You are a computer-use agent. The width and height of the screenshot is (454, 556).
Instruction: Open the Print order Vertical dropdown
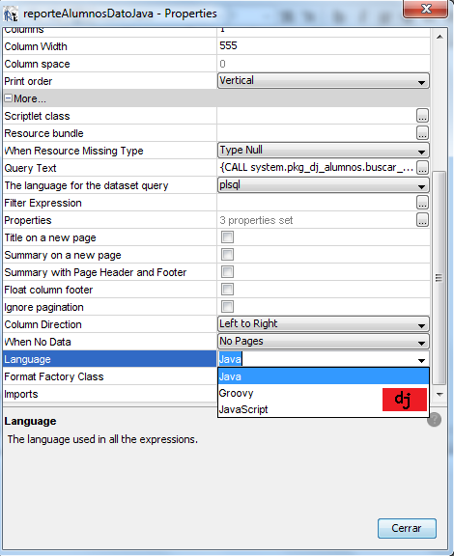(323, 81)
